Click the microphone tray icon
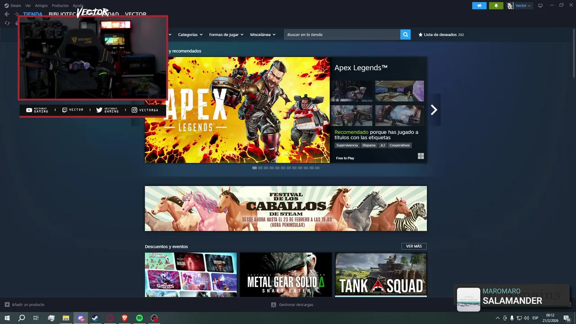 (x=512, y=318)
